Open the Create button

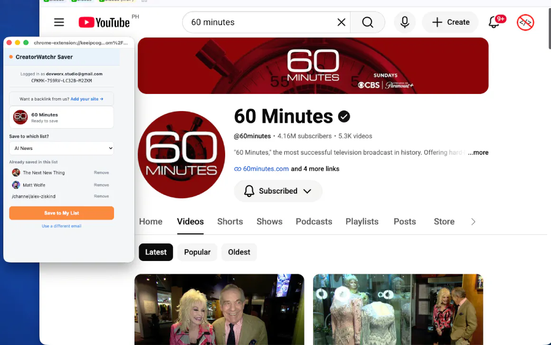[450, 22]
